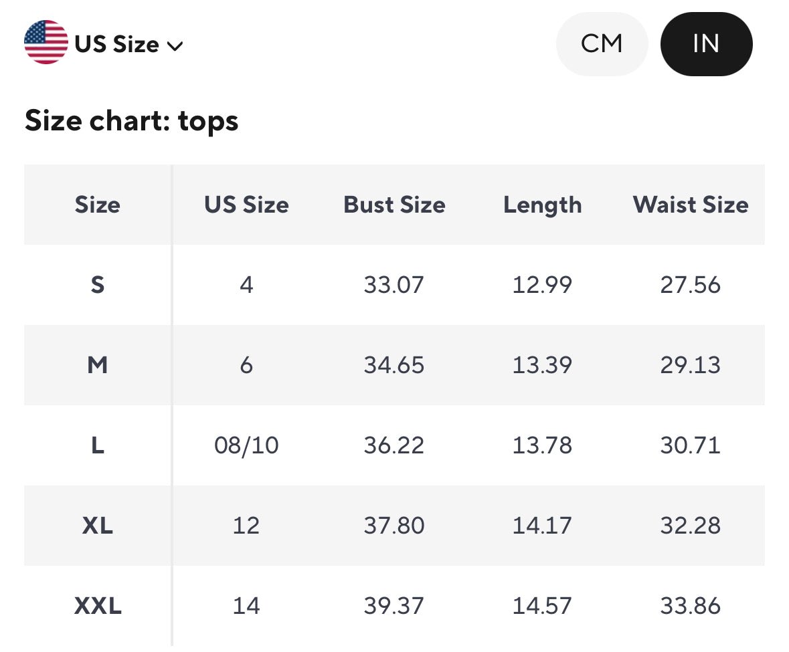Select the XL size row label

coord(97,526)
